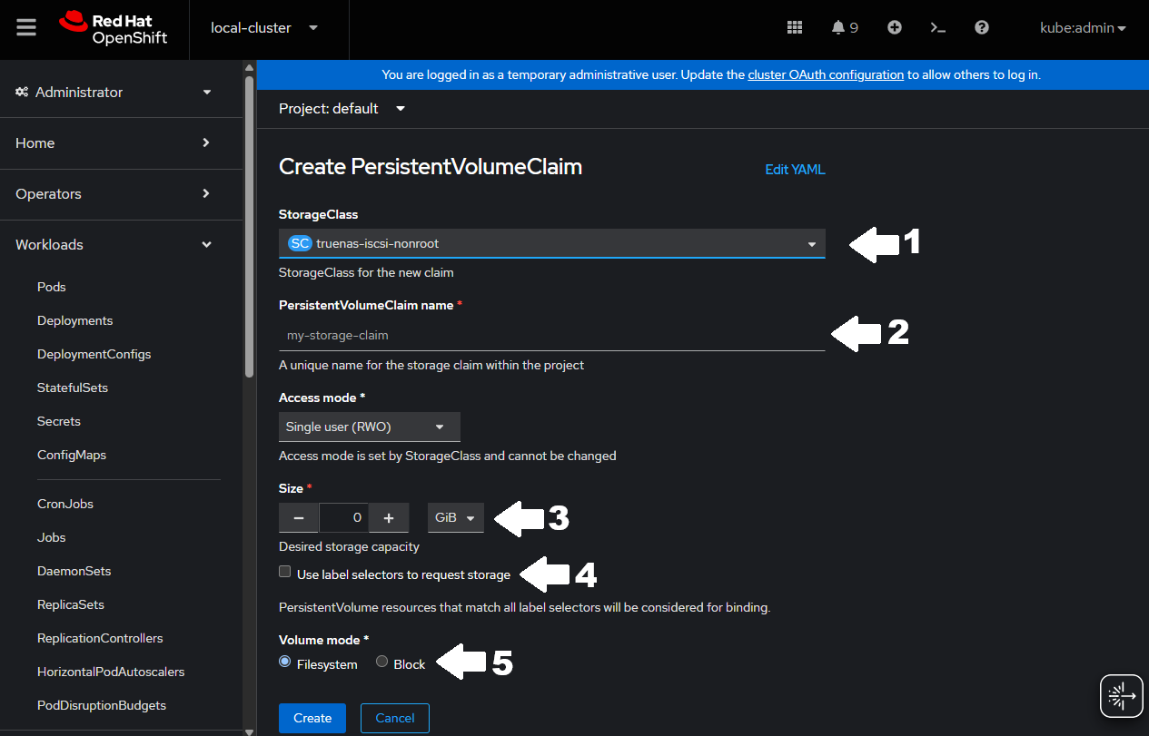The height and width of the screenshot is (736, 1149).
Task: Click the plus import/add icon in header
Action: tap(895, 27)
